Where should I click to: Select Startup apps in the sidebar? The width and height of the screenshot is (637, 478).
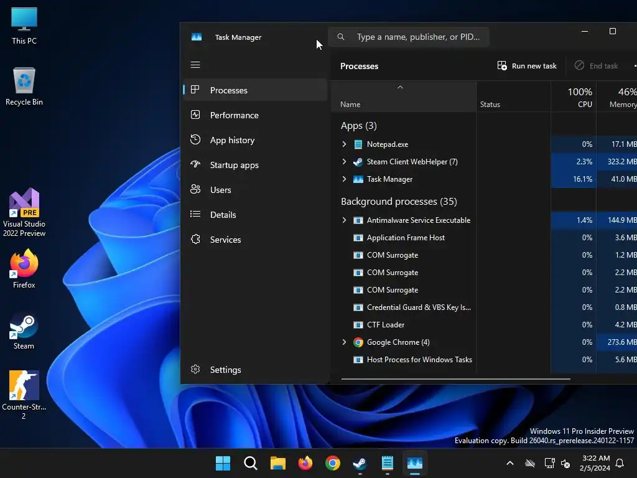(255, 165)
